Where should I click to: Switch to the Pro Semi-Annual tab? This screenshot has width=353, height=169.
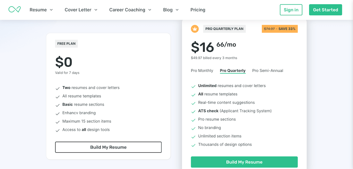click(267, 71)
